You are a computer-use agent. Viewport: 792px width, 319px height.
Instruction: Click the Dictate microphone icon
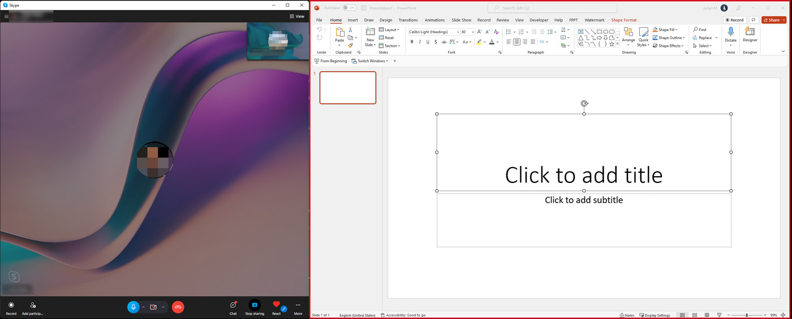coord(730,32)
